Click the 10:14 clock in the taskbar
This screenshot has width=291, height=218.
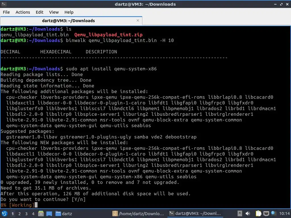click(x=284, y=213)
